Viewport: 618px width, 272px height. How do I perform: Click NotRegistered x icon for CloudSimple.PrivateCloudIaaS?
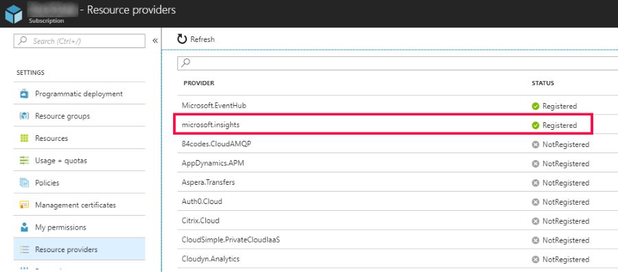point(535,240)
